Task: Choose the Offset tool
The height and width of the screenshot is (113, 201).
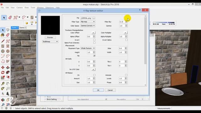Action: coord(8,78)
